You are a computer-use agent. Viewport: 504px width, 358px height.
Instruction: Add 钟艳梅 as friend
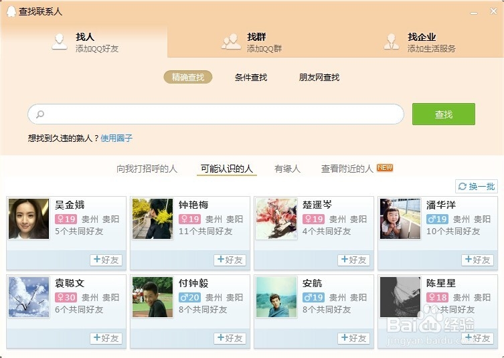tap(230, 260)
